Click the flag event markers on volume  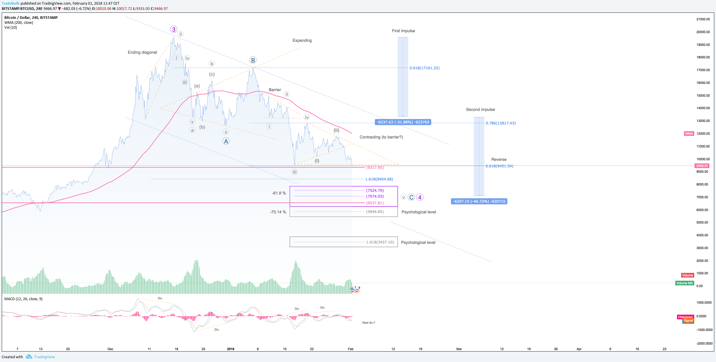click(355, 289)
